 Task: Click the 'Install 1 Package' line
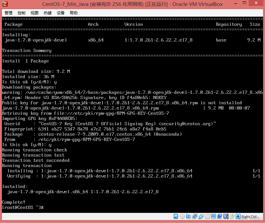pos(25,61)
